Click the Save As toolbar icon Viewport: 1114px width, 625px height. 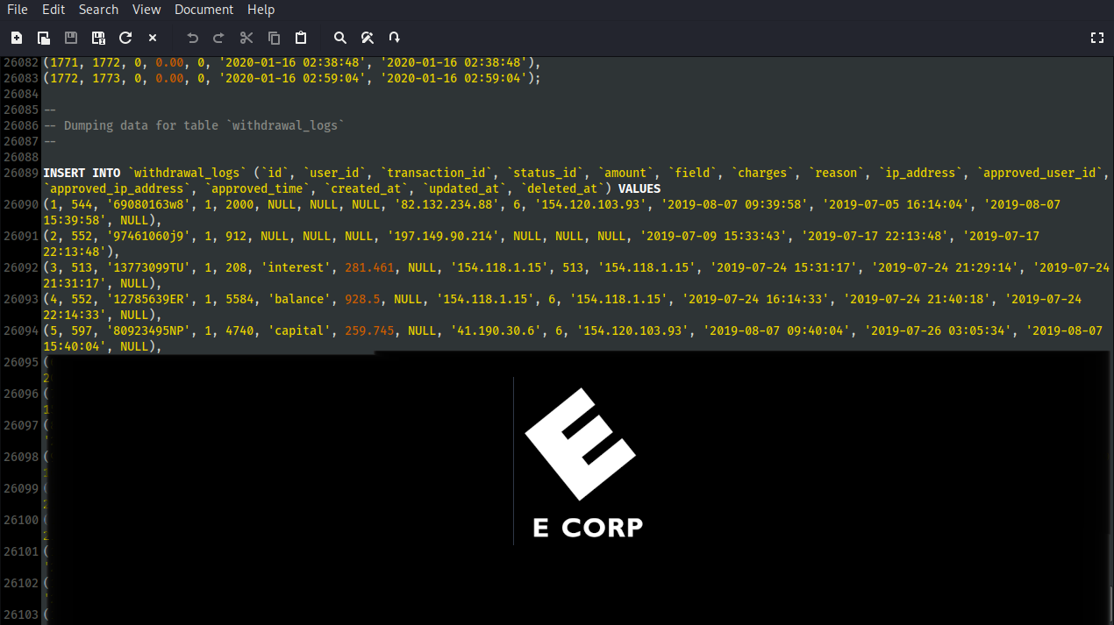(x=98, y=38)
